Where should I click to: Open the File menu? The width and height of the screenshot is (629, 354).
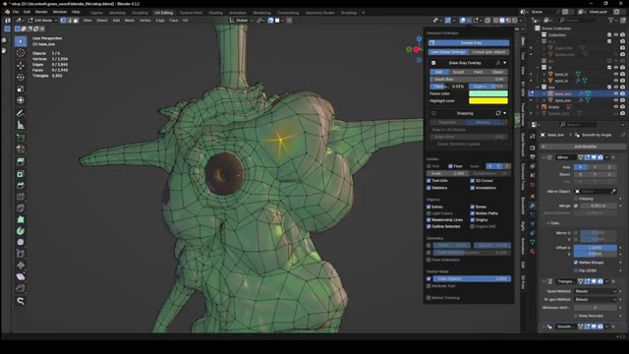(x=16, y=12)
